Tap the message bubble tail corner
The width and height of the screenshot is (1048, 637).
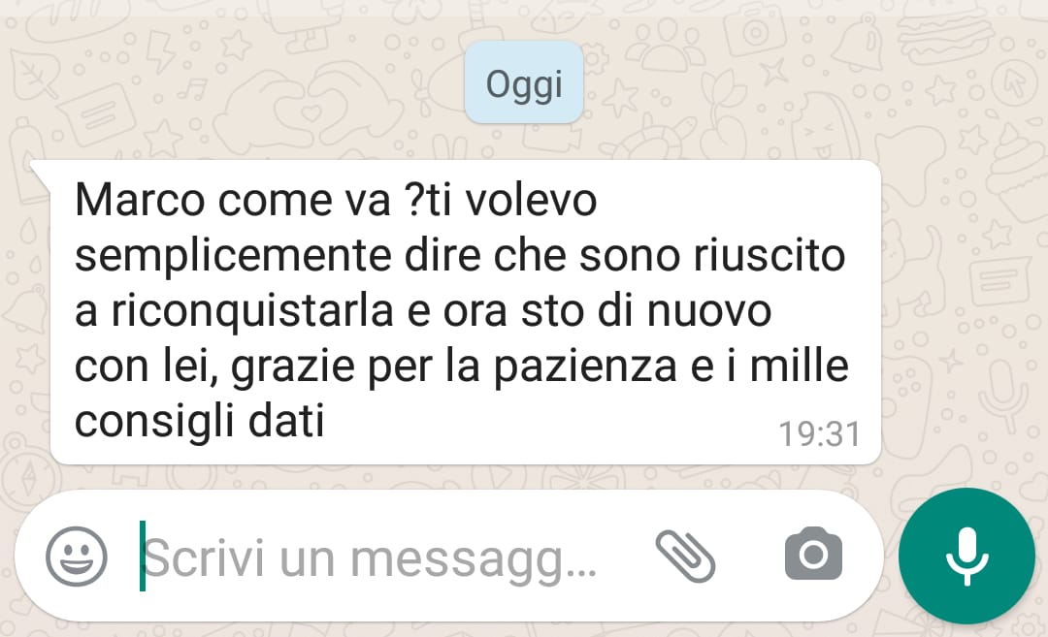[40, 175]
